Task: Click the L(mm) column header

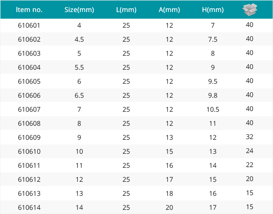Action: pyautogui.click(x=126, y=10)
